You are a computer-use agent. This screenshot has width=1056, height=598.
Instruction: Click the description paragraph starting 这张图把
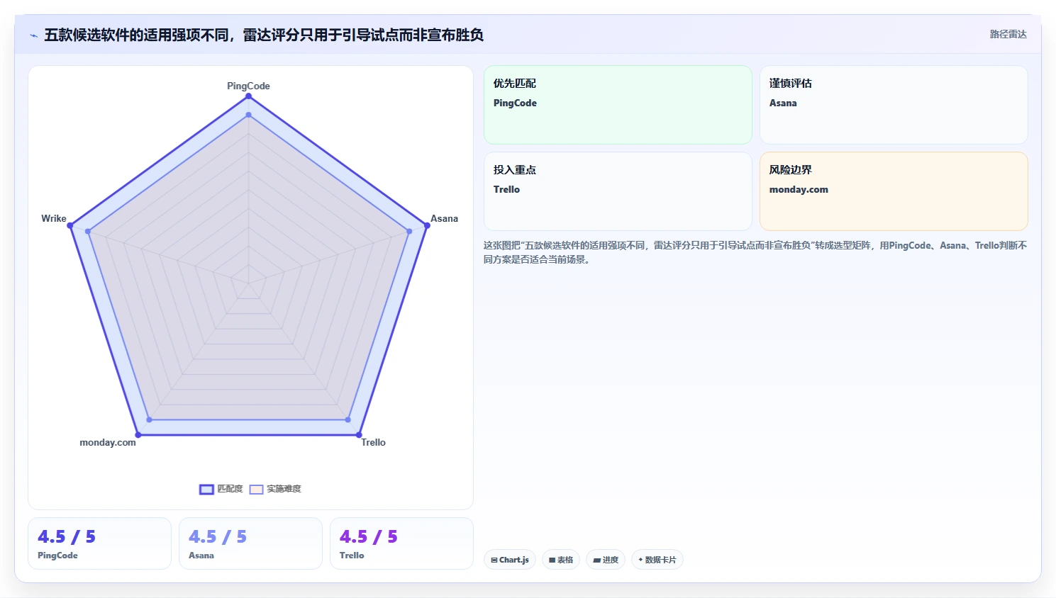(x=755, y=252)
